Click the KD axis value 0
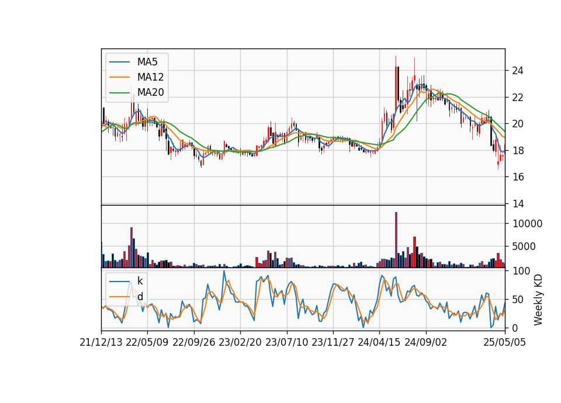Viewport: 561px width, 403px height. point(515,328)
